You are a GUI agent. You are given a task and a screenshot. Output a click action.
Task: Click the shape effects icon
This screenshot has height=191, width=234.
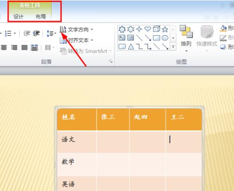tap(223, 47)
